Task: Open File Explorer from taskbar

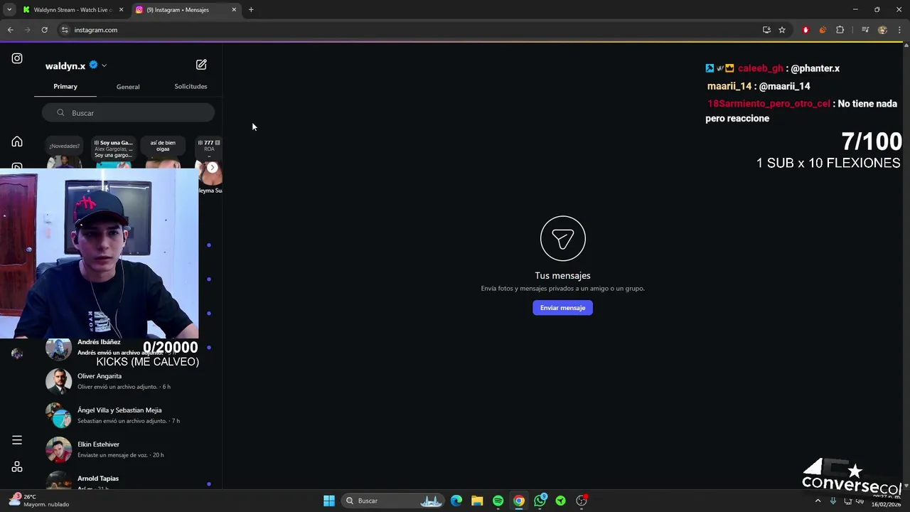Action: click(x=477, y=501)
